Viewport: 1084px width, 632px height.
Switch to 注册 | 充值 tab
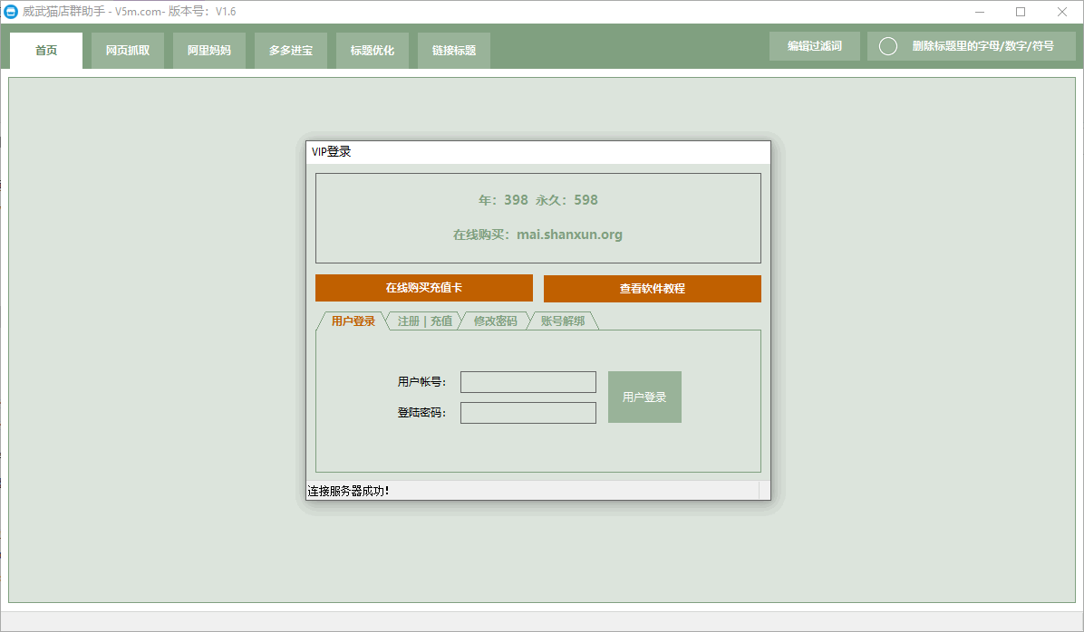click(x=425, y=321)
